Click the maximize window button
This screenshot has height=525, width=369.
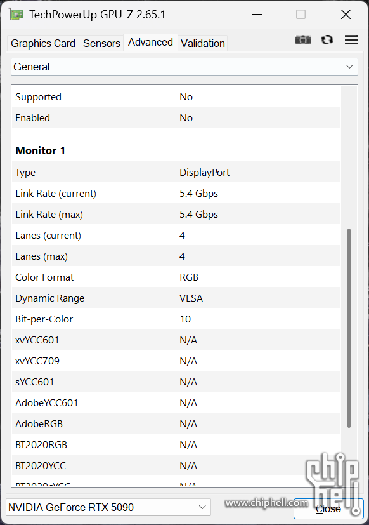tap(301, 15)
